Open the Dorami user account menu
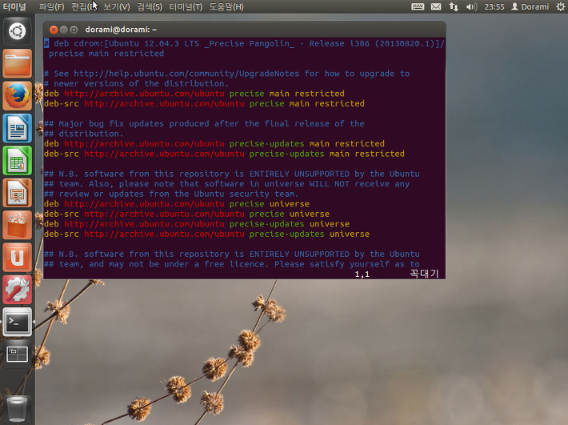Screen dimensions: 568x425 [530, 6]
